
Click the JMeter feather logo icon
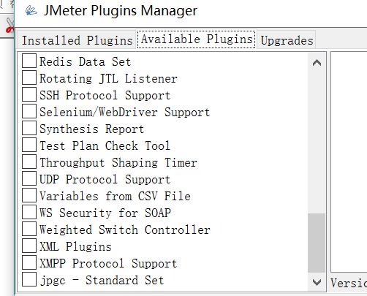31,11
